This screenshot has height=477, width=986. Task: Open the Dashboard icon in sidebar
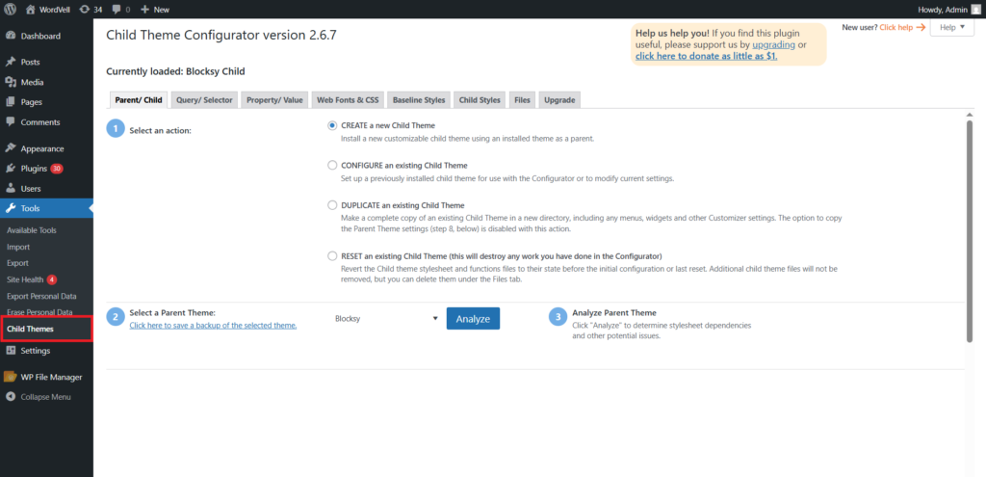(x=11, y=36)
